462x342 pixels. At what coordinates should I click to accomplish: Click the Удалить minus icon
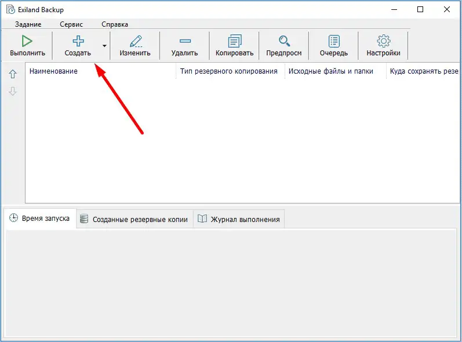click(x=185, y=41)
